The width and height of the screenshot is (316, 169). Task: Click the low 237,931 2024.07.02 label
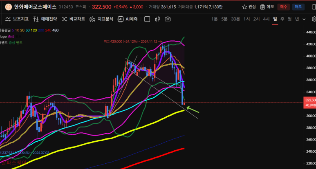pos(25,153)
